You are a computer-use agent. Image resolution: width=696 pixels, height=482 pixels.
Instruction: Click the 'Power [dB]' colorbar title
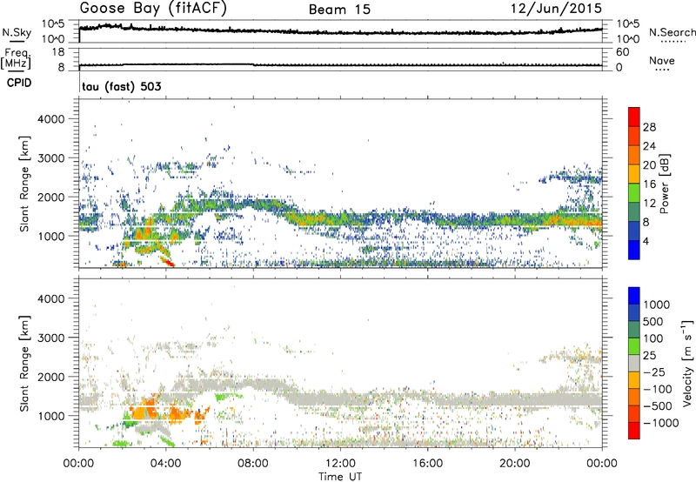coord(665,184)
